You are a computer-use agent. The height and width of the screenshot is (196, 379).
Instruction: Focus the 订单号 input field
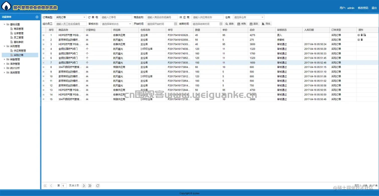click(x=116, y=17)
